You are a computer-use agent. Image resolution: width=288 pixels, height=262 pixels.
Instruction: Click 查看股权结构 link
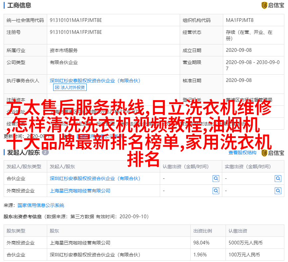(242, 153)
